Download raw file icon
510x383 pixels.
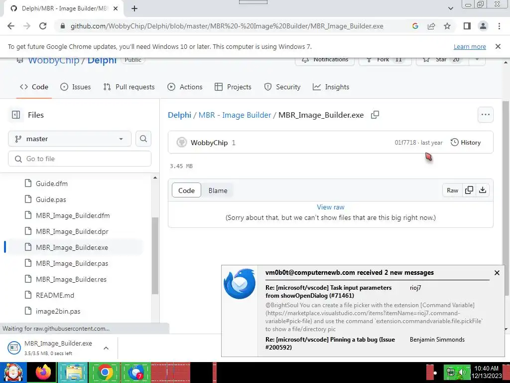(x=483, y=190)
